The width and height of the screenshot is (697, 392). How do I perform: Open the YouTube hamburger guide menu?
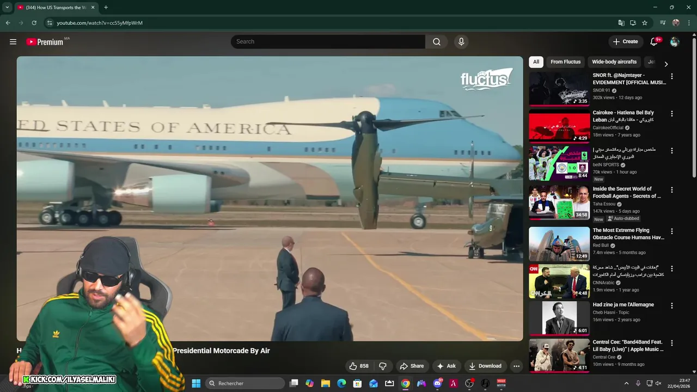(x=13, y=41)
